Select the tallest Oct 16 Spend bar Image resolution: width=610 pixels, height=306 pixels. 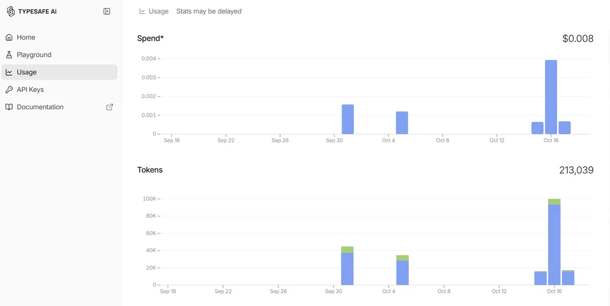pos(551,97)
